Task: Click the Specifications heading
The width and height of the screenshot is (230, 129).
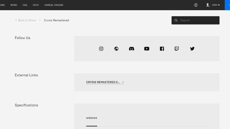Action: click(26, 105)
